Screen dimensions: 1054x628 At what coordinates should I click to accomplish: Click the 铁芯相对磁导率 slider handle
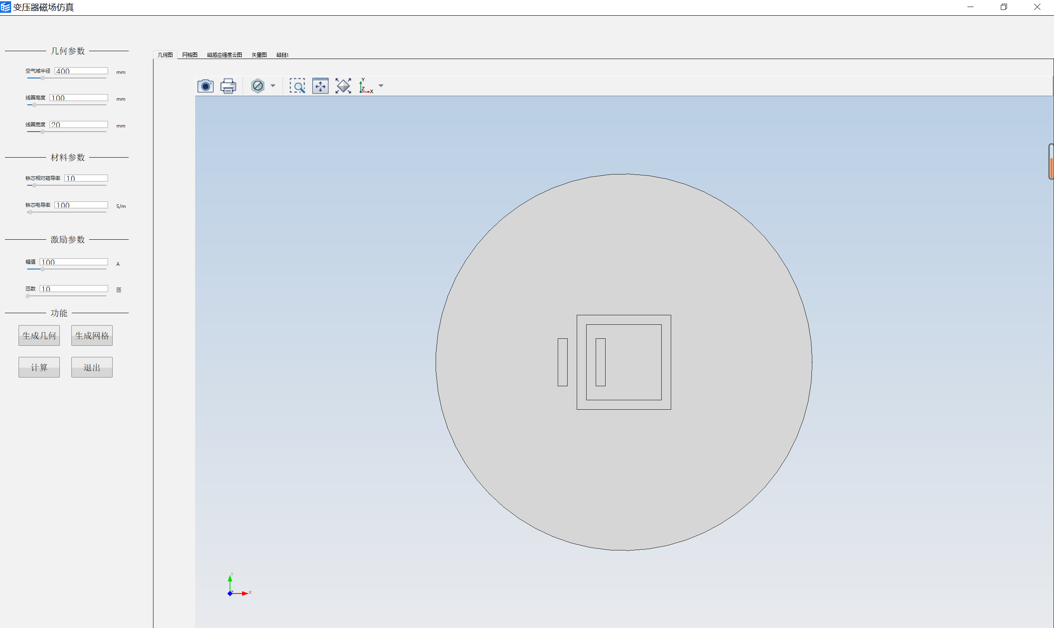pyautogui.click(x=34, y=185)
